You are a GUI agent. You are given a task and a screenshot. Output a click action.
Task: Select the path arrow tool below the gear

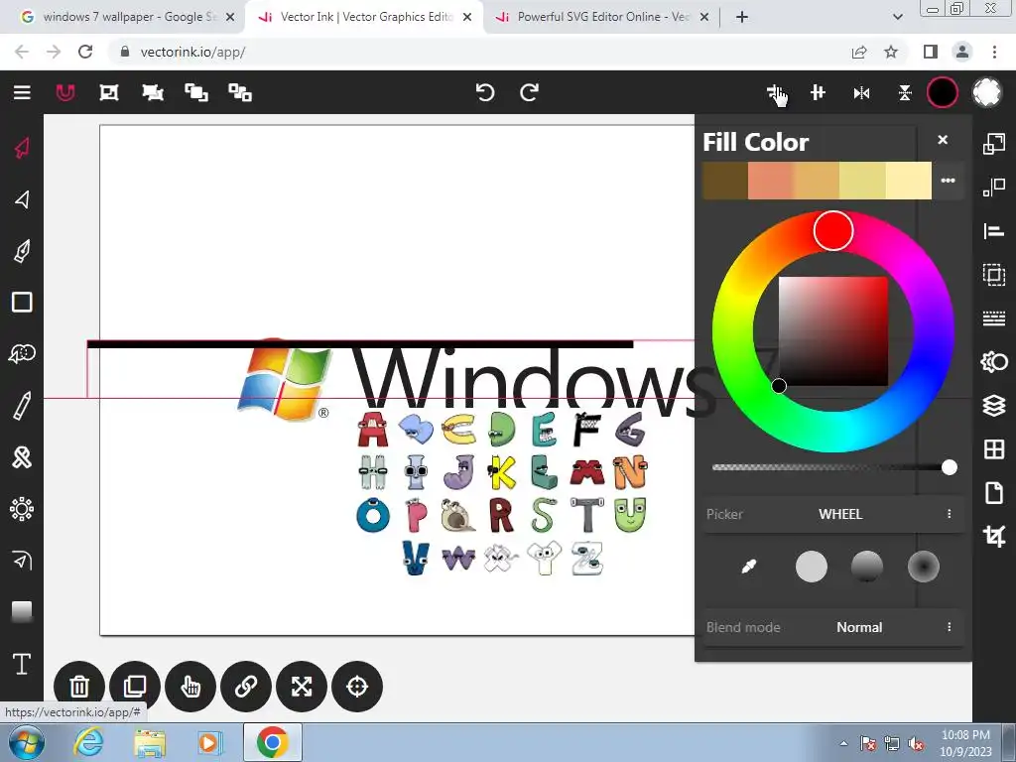[22, 560]
